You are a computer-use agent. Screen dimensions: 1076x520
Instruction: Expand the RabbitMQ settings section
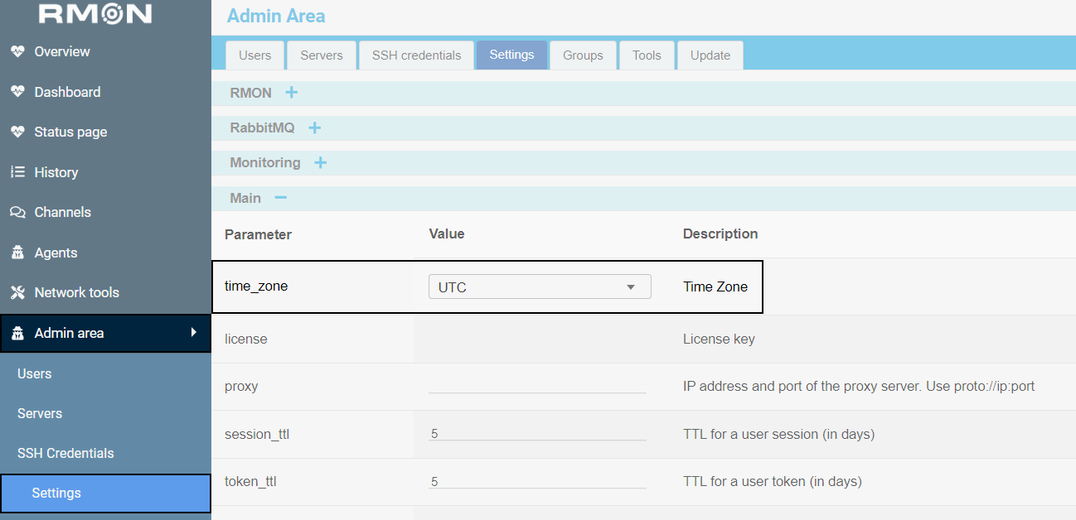click(314, 128)
